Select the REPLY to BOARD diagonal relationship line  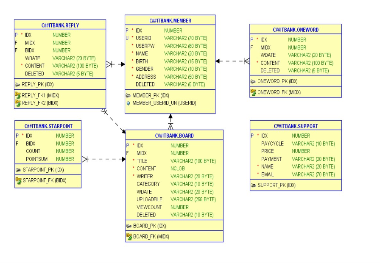pyautogui.click(x=113, y=121)
